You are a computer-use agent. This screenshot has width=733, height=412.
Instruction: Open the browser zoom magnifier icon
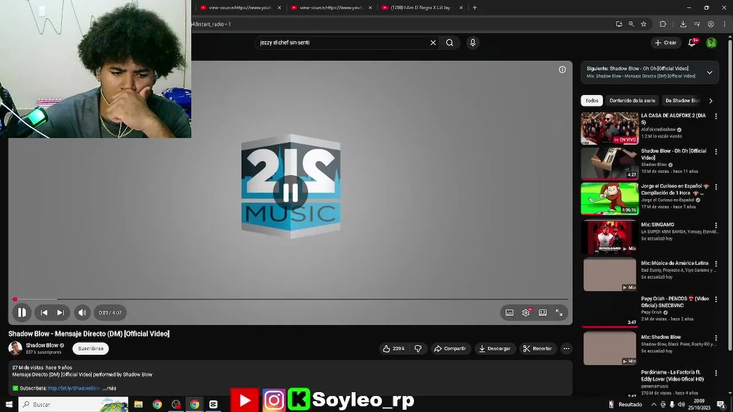pos(631,24)
